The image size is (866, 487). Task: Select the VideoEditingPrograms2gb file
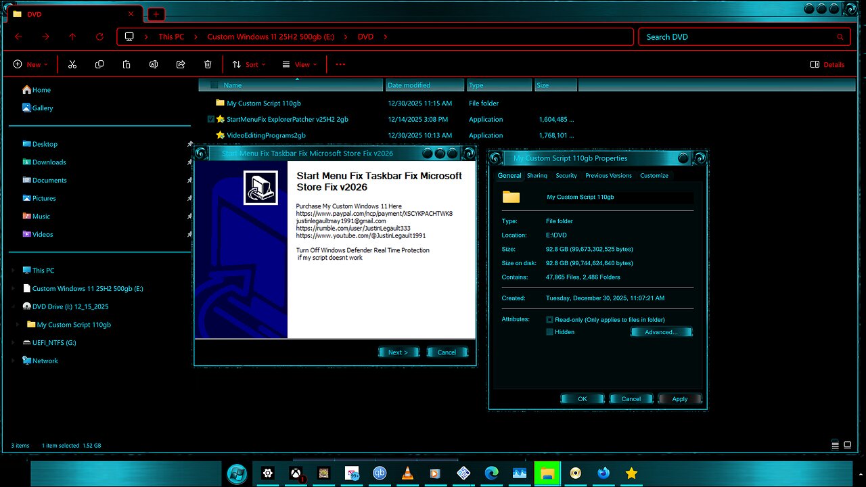[266, 135]
